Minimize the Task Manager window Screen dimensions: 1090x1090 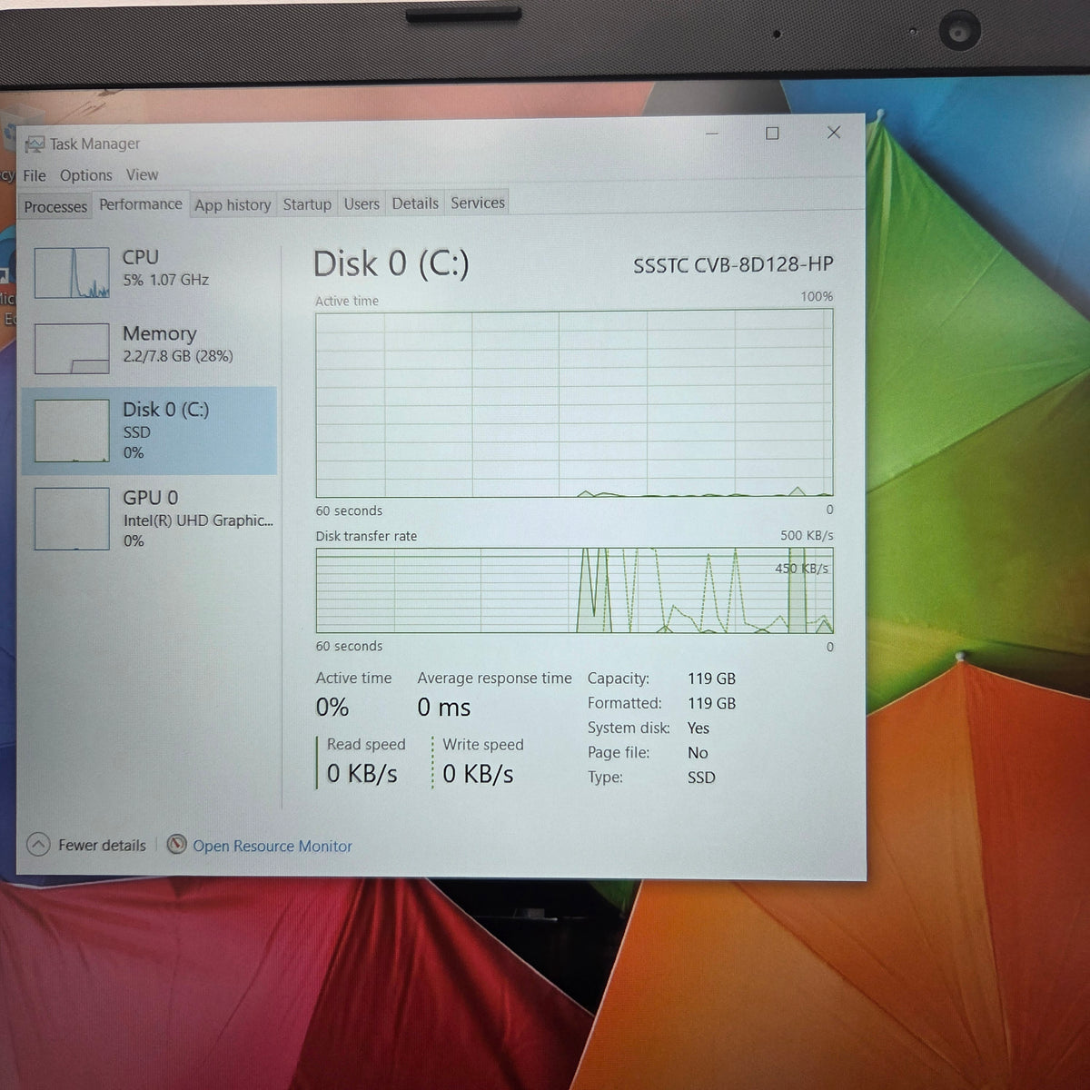712,134
